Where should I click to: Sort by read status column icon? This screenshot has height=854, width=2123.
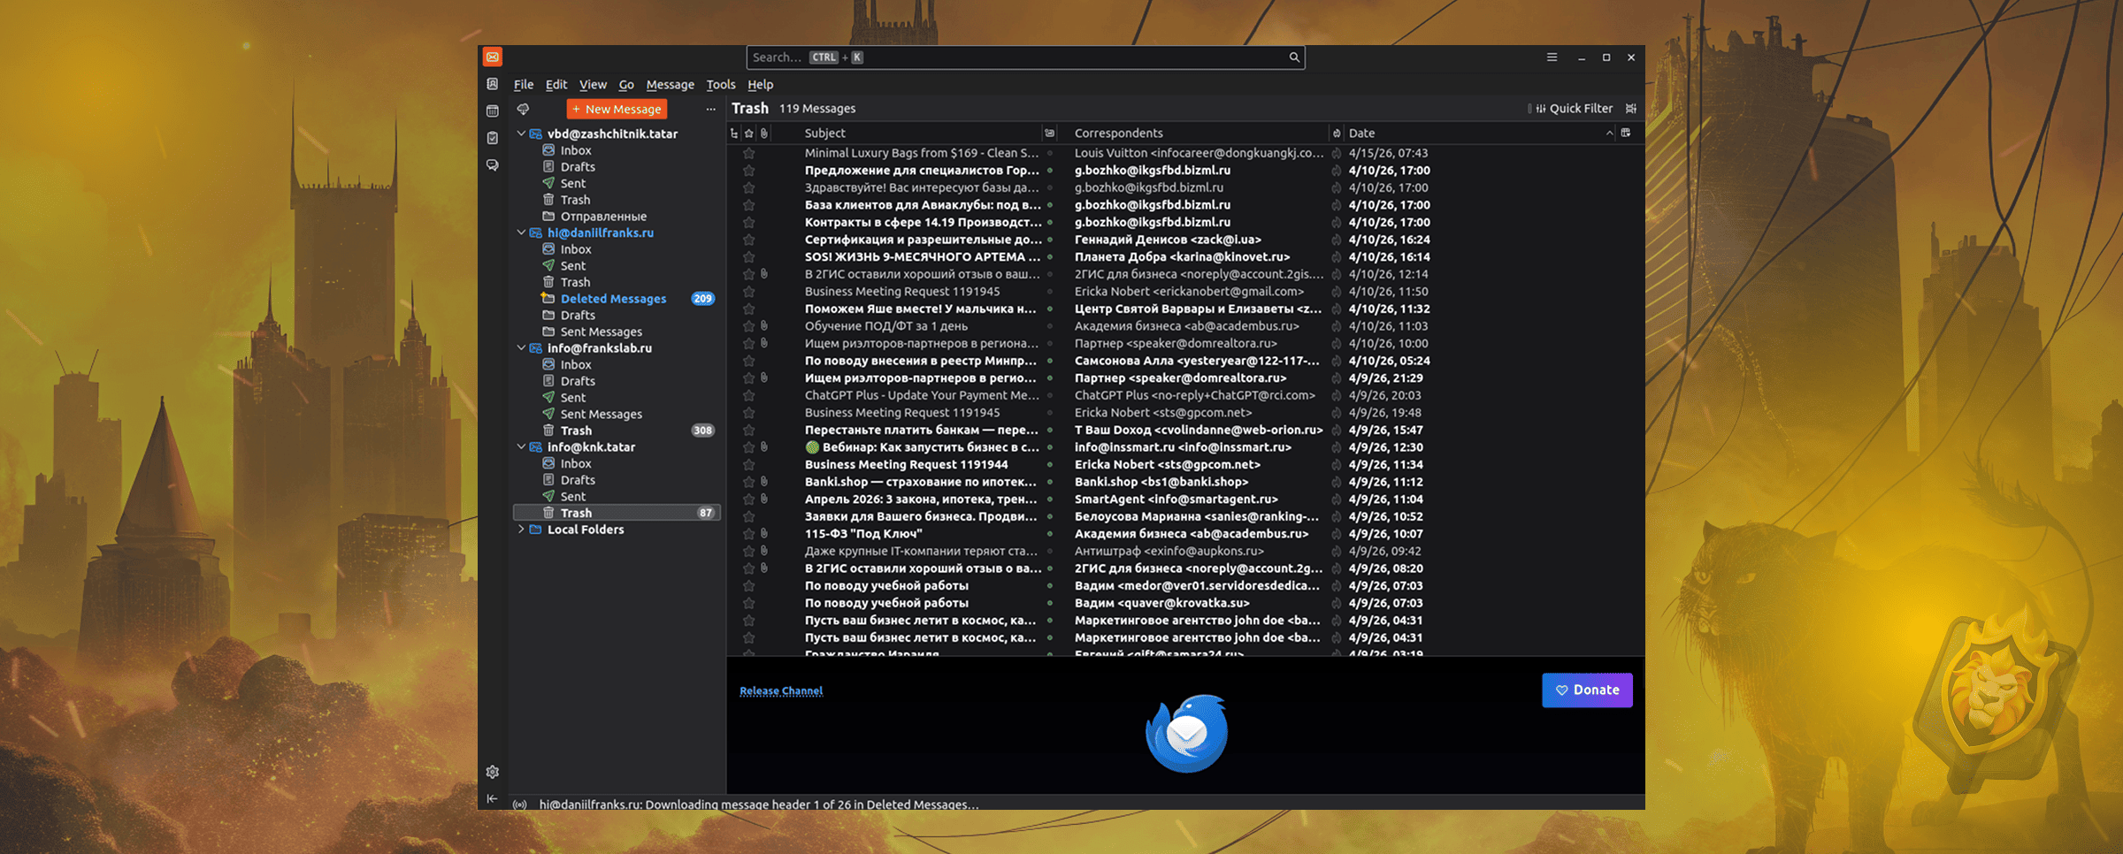(1050, 133)
